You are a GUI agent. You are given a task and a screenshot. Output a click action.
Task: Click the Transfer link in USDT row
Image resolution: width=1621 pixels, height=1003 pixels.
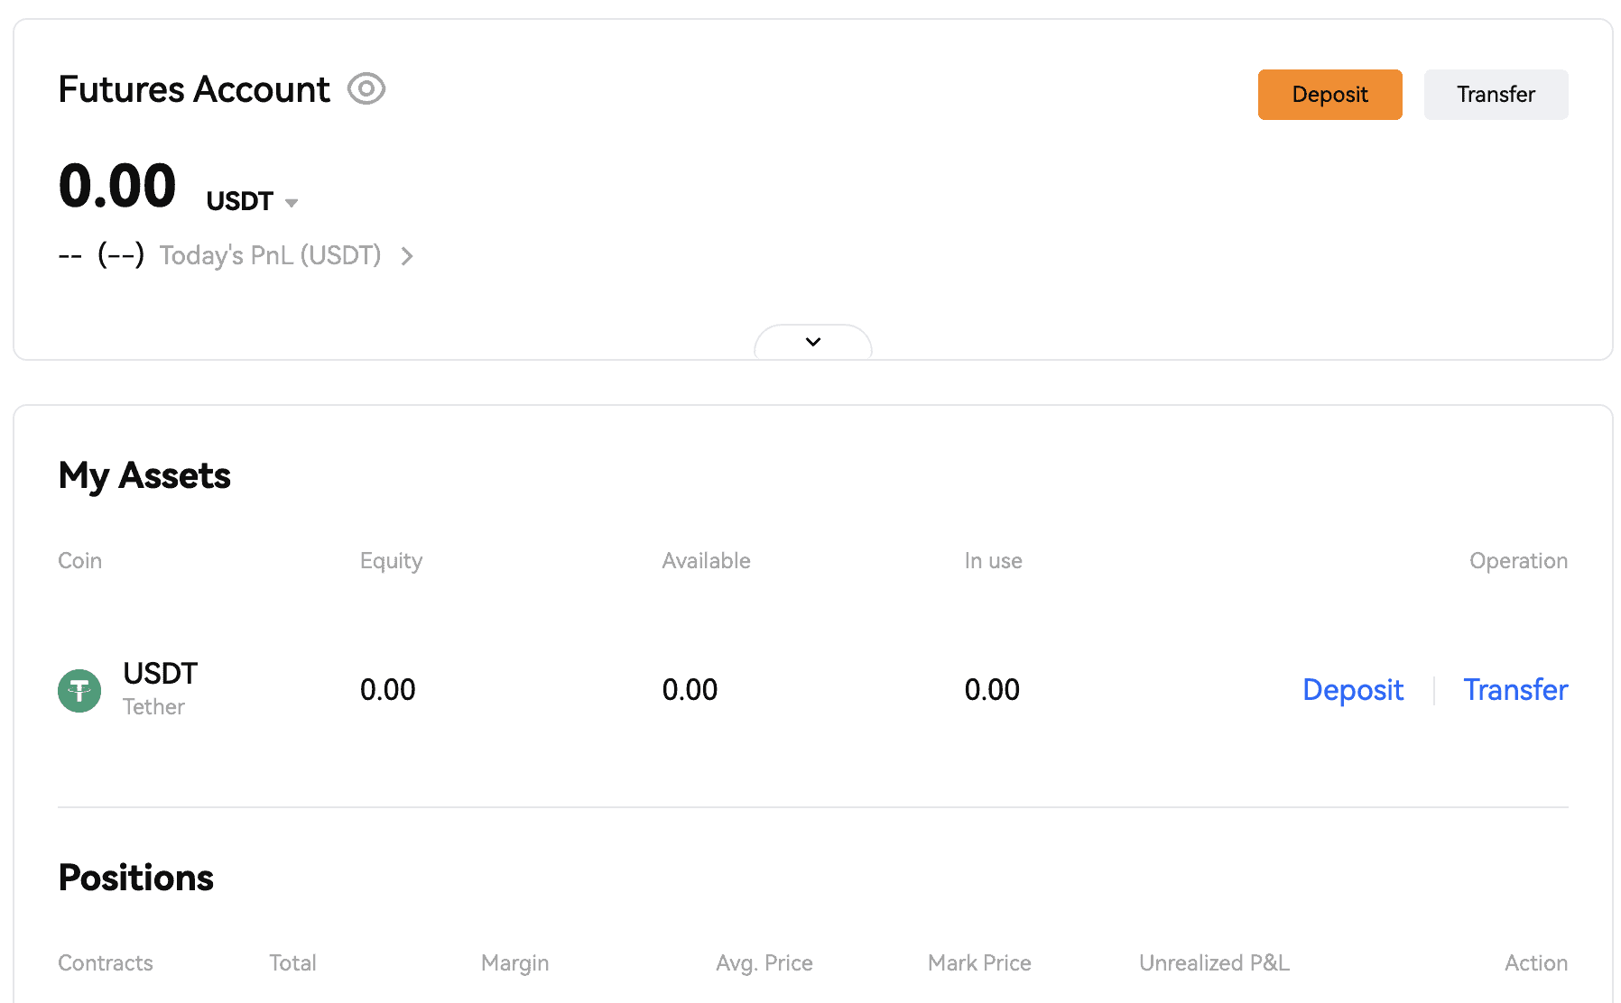click(x=1514, y=690)
